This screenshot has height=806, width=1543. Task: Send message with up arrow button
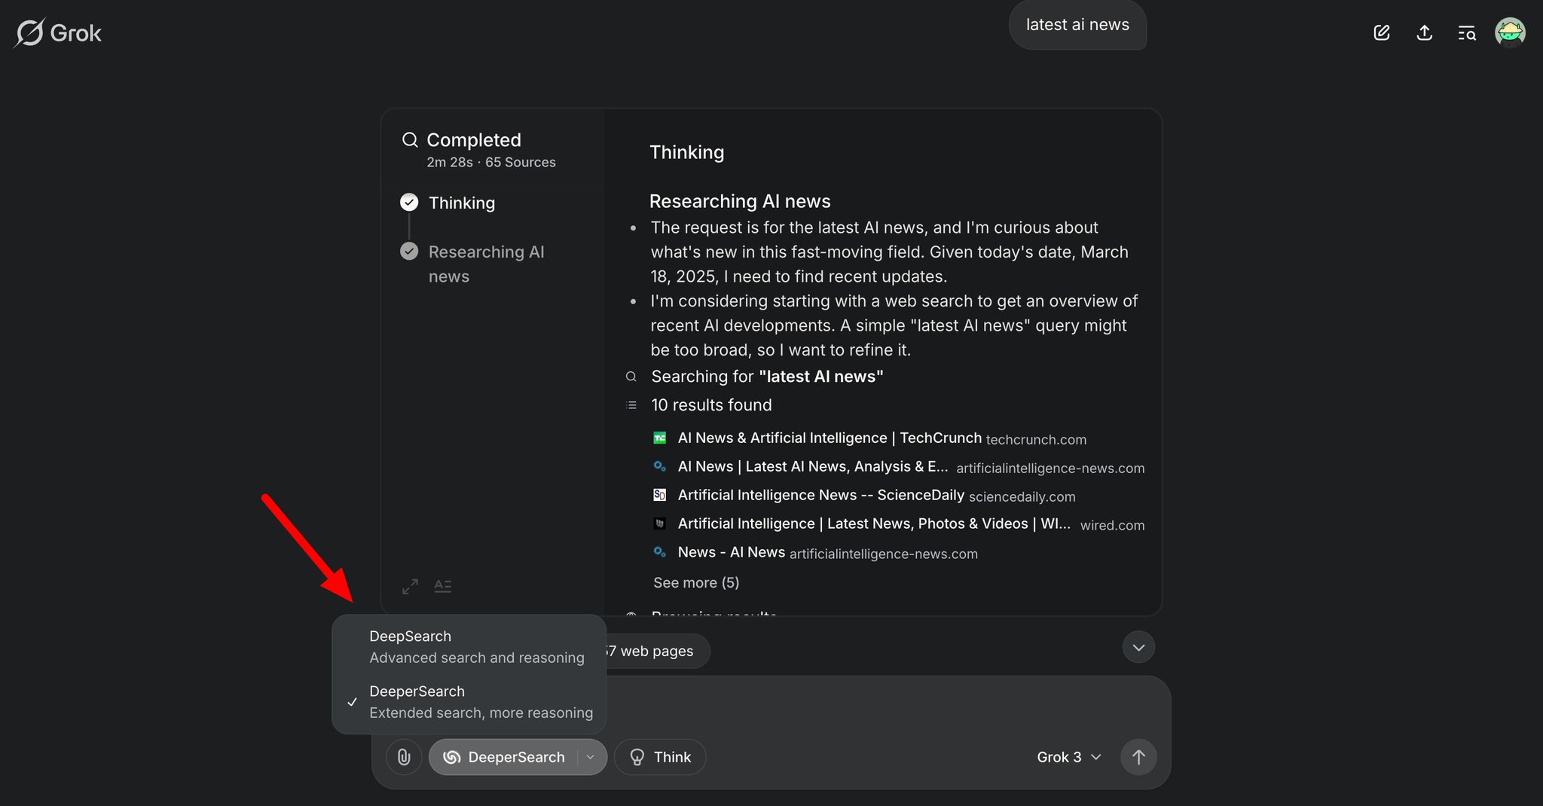tap(1138, 757)
